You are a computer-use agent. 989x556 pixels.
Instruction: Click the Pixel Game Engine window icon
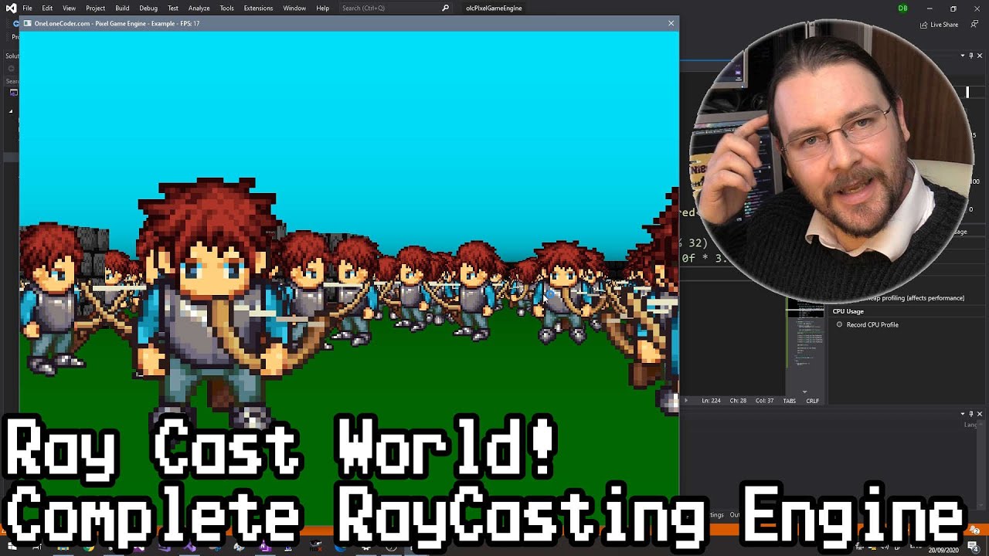28,23
